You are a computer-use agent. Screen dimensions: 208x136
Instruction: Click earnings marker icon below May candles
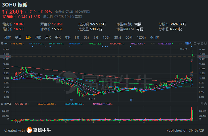pos(132,100)
